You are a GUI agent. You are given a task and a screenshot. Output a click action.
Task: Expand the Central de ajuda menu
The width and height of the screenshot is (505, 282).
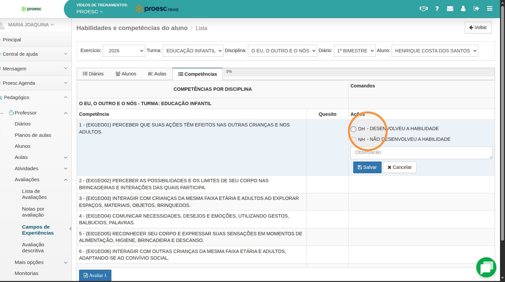(35, 54)
